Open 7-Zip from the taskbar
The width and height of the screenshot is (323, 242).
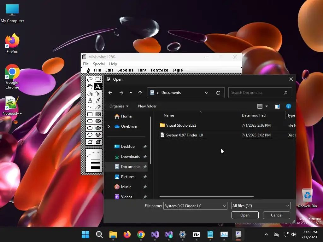(196, 234)
